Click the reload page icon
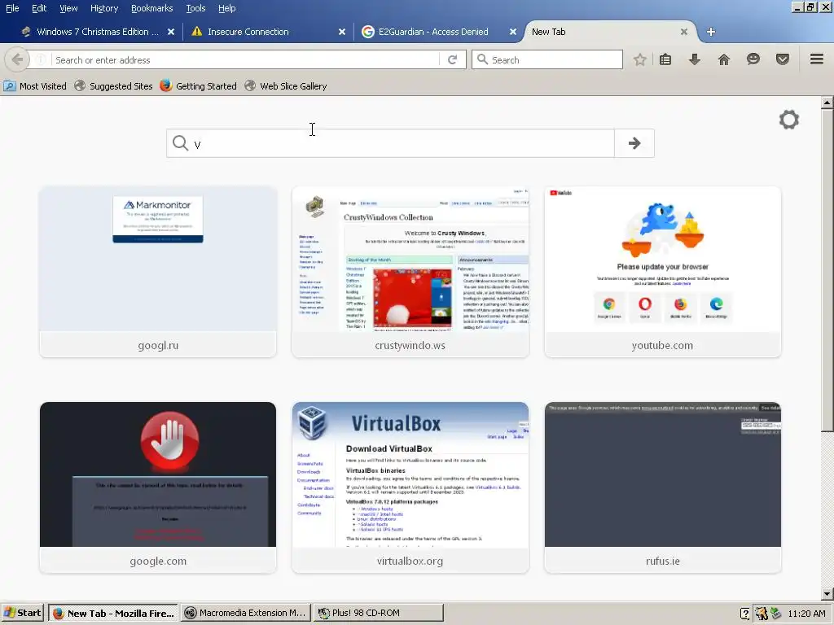834x625 pixels. [453, 60]
